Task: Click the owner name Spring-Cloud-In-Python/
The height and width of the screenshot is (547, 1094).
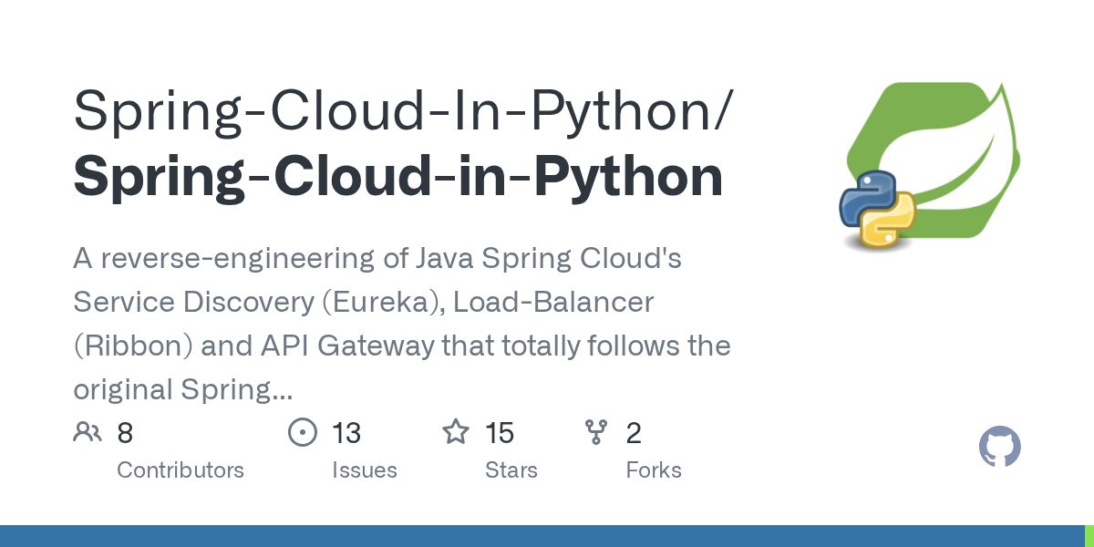Action: [402, 111]
